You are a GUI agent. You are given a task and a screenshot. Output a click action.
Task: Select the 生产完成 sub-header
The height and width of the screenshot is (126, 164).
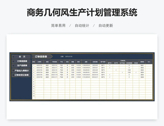[122, 63]
